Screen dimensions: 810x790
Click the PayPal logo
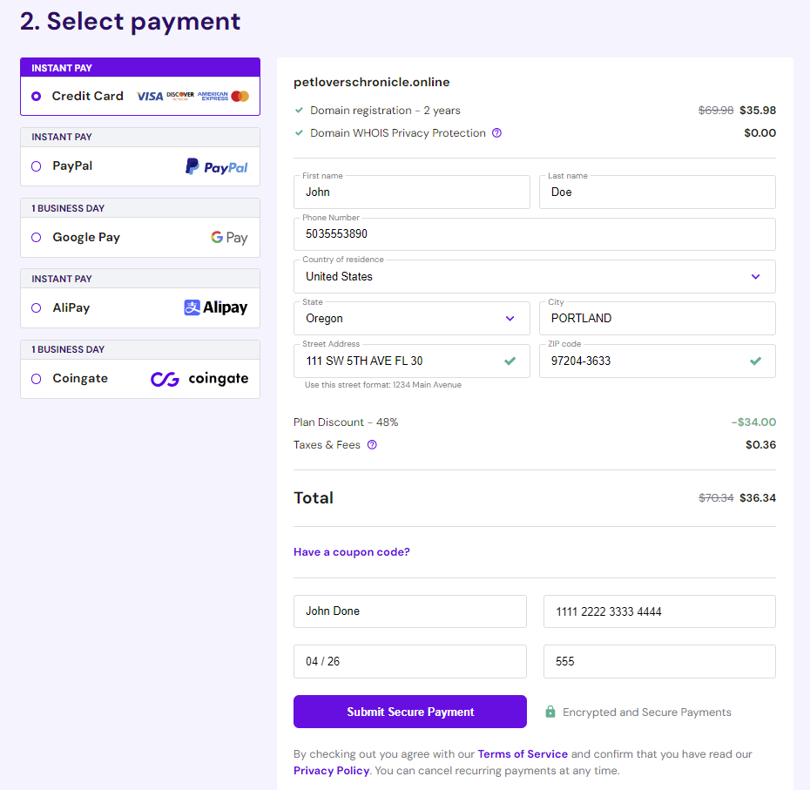(216, 165)
